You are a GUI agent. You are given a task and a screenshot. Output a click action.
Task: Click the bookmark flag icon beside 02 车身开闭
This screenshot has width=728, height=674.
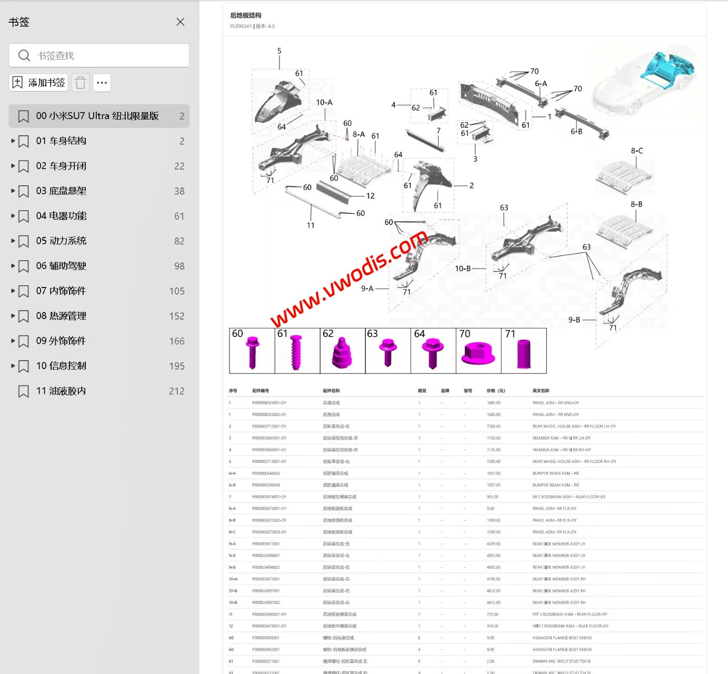(x=23, y=165)
